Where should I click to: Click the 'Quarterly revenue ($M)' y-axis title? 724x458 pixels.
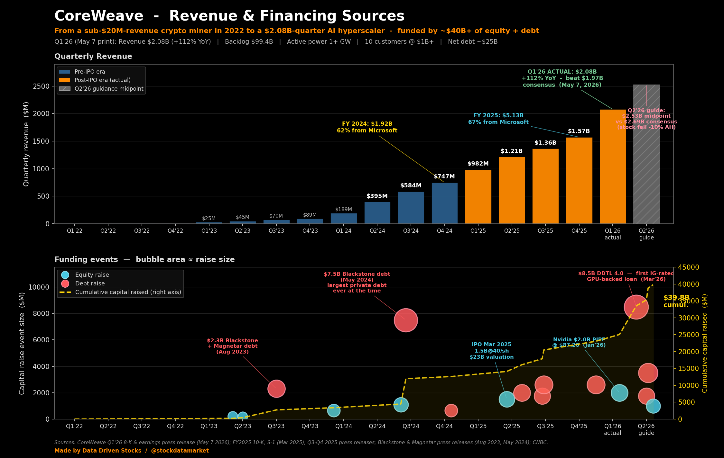click(x=26, y=144)
